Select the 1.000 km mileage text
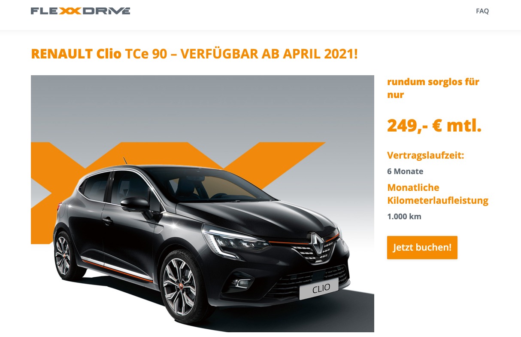 (x=404, y=216)
